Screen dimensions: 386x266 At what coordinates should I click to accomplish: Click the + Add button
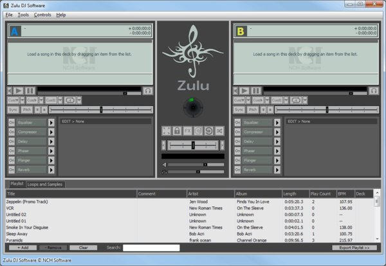point(23,247)
